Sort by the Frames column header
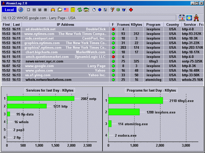This screenshot has height=153, width=205. coord(123,24)
